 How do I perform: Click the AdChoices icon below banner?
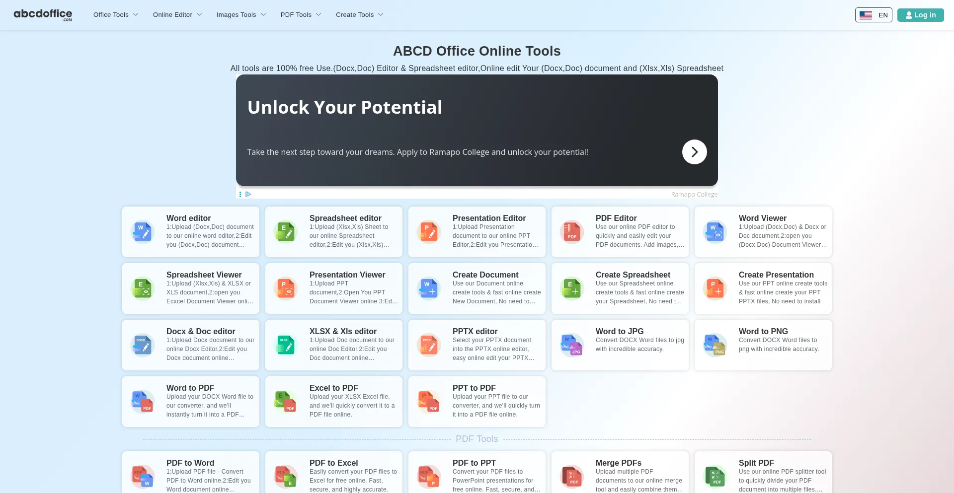pyautogui.click(x=248, y=194)
